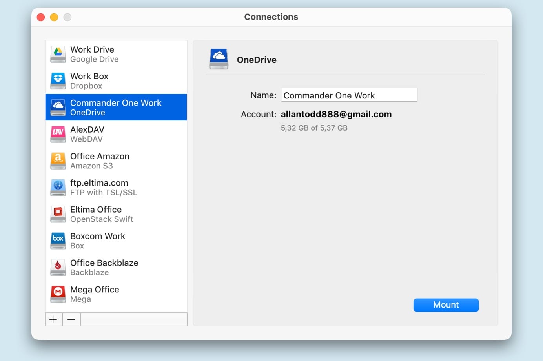Click the Amazon S3 subtitle label
Screen dimensions: 543x361
[x=91, y=166]
